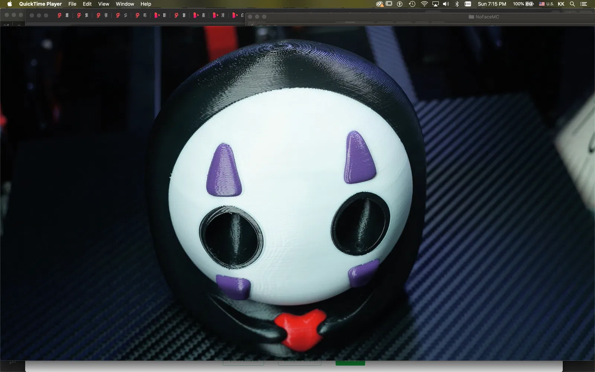Open the File menu
Screen dimensions: 595x372
click(72, 4)
